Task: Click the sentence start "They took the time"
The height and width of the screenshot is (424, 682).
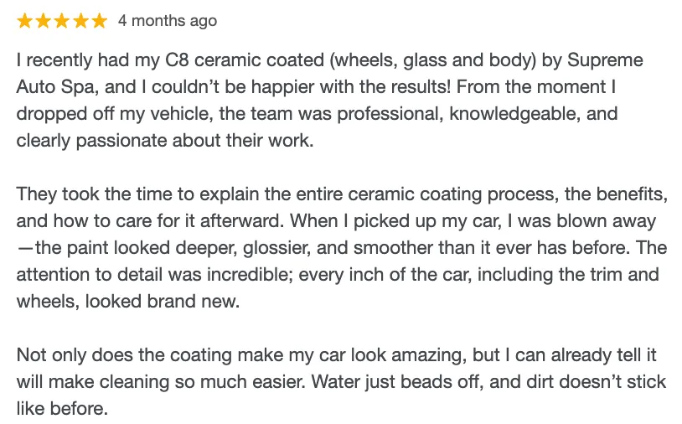Action: point(82,195)
